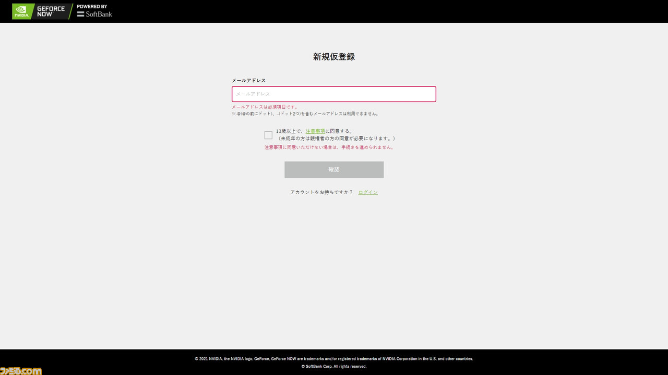Click the red 注意事項に同意いただけない場合 warning text
This screenshot has height=375, width=668.
tap(329, 147)
